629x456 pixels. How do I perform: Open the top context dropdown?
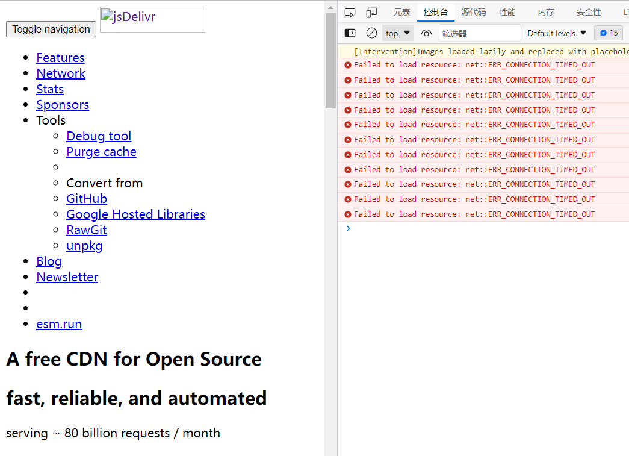pyautogui.click(x=398, y=33)
